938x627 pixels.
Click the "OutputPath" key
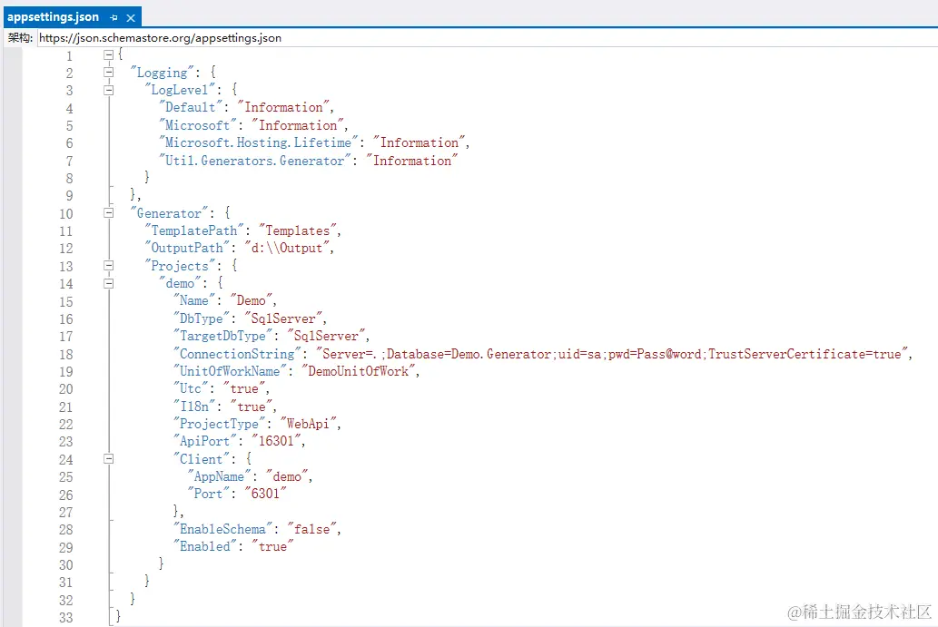187,248
